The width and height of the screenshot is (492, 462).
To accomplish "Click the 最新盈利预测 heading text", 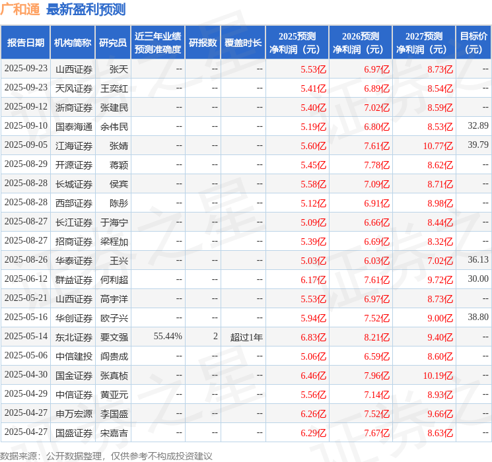I will point(86,9).
